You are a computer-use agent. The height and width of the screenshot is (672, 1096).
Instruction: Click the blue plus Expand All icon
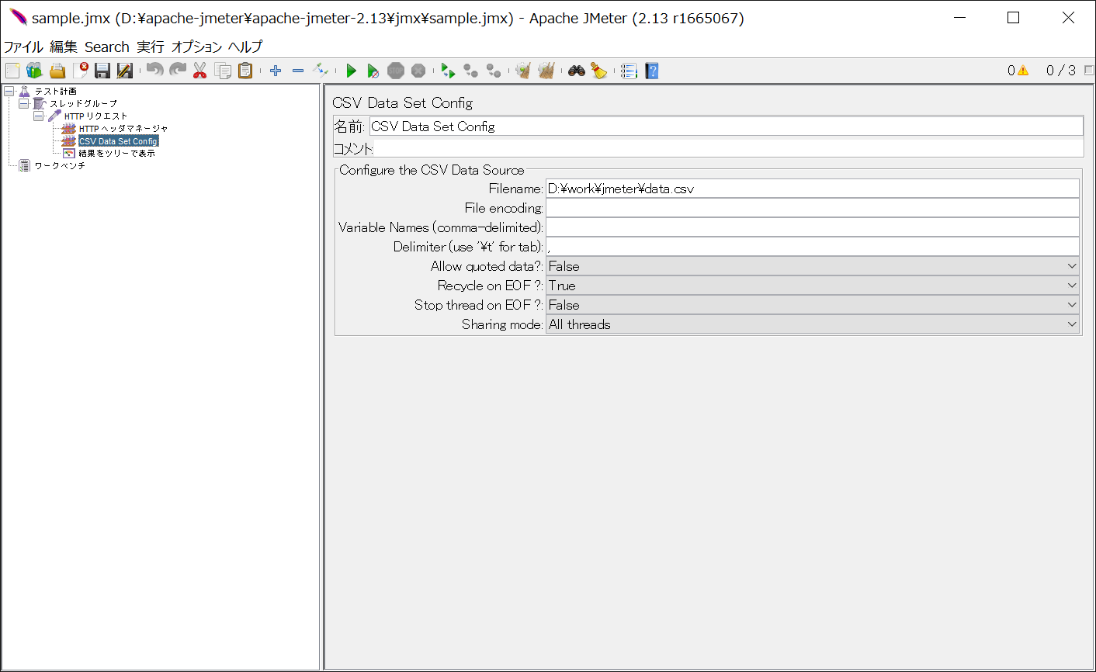[276, 71]
